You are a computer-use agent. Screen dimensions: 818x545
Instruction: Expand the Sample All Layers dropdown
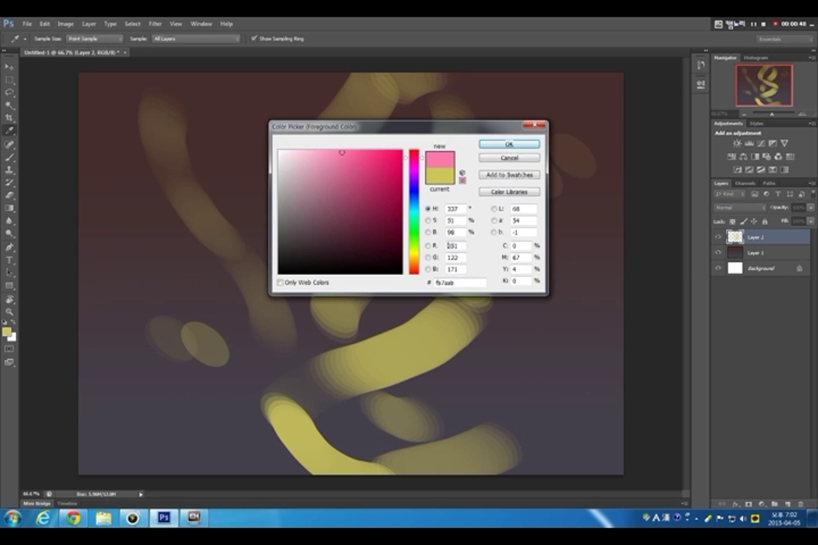[196, 38]
